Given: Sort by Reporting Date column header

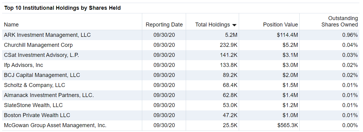Looking at the screenshot, I should point(164,25).
